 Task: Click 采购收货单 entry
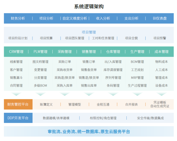[x=65, y=70]
